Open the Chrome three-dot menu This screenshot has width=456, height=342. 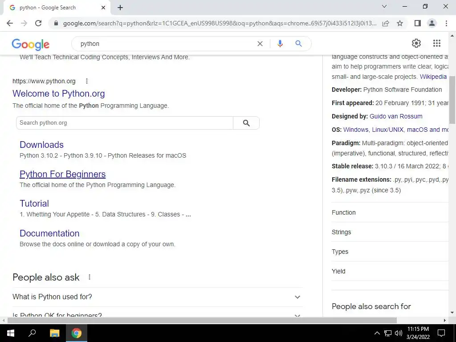[x=446, y=23]
